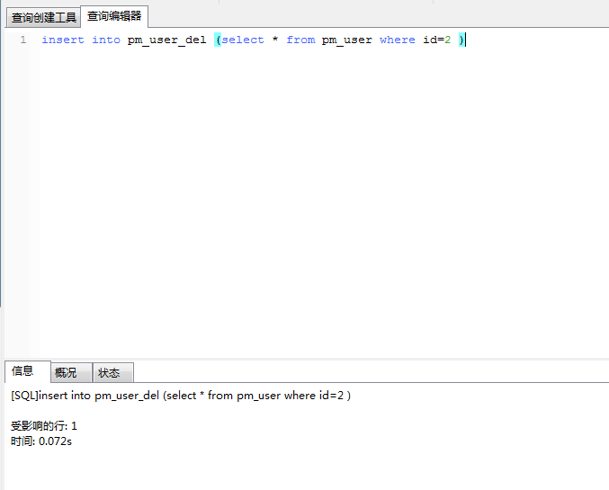Click the 'from' keyword in the editor
Screen dimensions: 609x490
pos(300,40)
